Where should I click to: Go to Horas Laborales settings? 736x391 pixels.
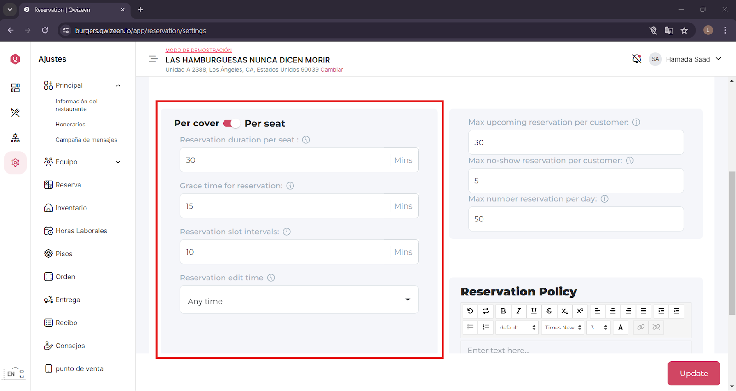pyautogui.click(x=75, y=231)
